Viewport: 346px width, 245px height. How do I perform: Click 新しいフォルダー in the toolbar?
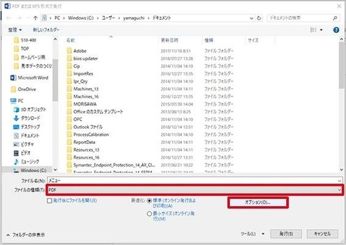click(x=46, y=30)
